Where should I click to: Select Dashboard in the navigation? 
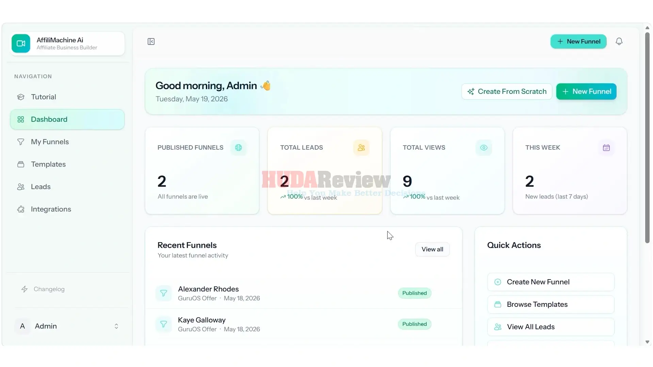click(x=67, y=119)
